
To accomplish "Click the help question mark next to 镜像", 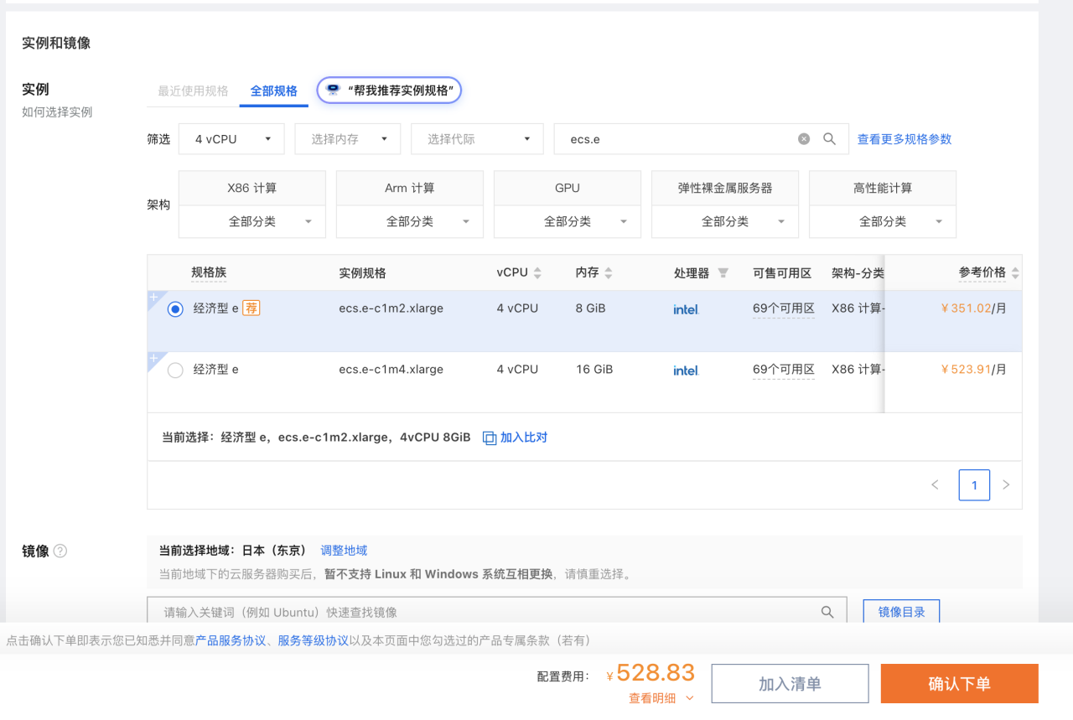I will pos(60,552).
